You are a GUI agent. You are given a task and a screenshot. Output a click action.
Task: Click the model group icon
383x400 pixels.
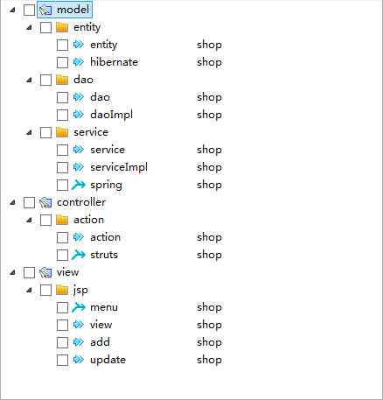click(x=45, y=10)
